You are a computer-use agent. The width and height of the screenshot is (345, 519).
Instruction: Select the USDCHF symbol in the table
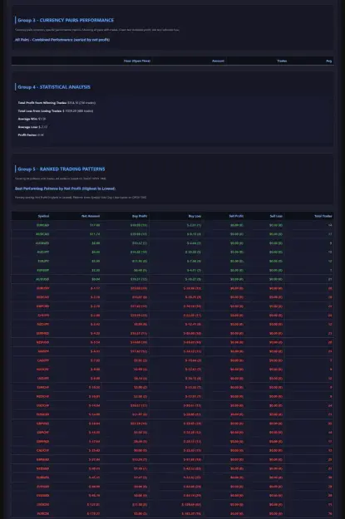42,405
